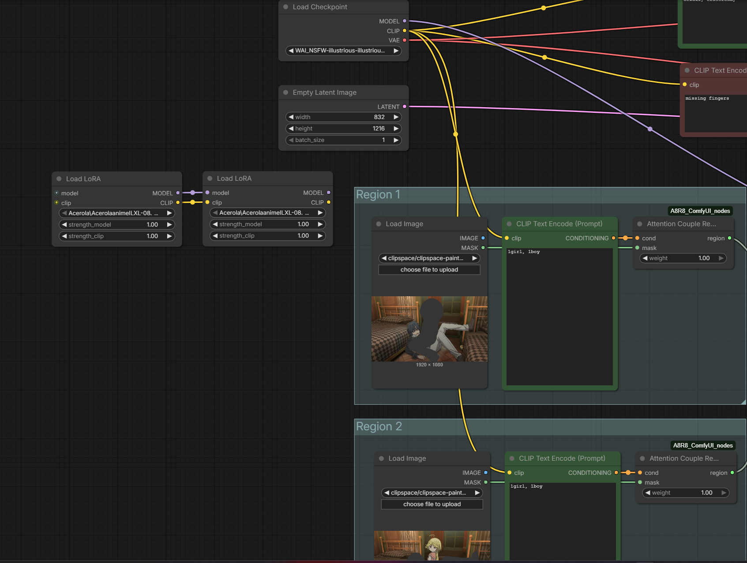This screenshot has width=747, height=563.
Task: Collapse Region 2's CLIP Text Encode (Prompt) node dot
Action: 512,459
